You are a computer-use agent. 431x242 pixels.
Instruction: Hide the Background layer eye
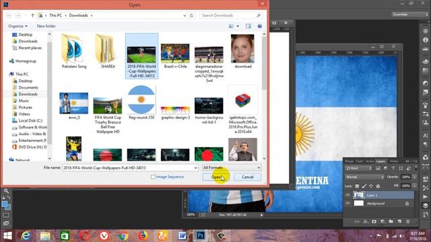(347, 203)
